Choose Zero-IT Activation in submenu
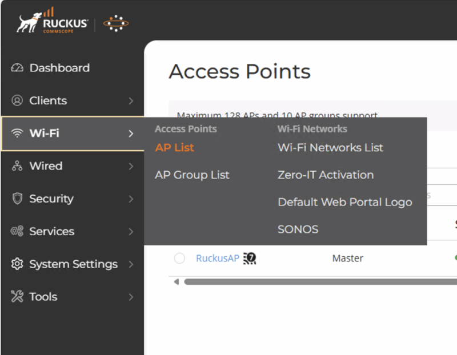457x355 pixels. coord(326,175)
